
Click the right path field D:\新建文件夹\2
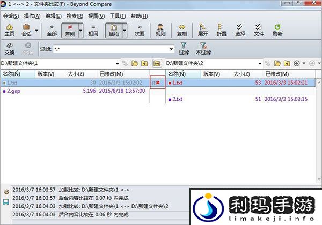[211, 63]
